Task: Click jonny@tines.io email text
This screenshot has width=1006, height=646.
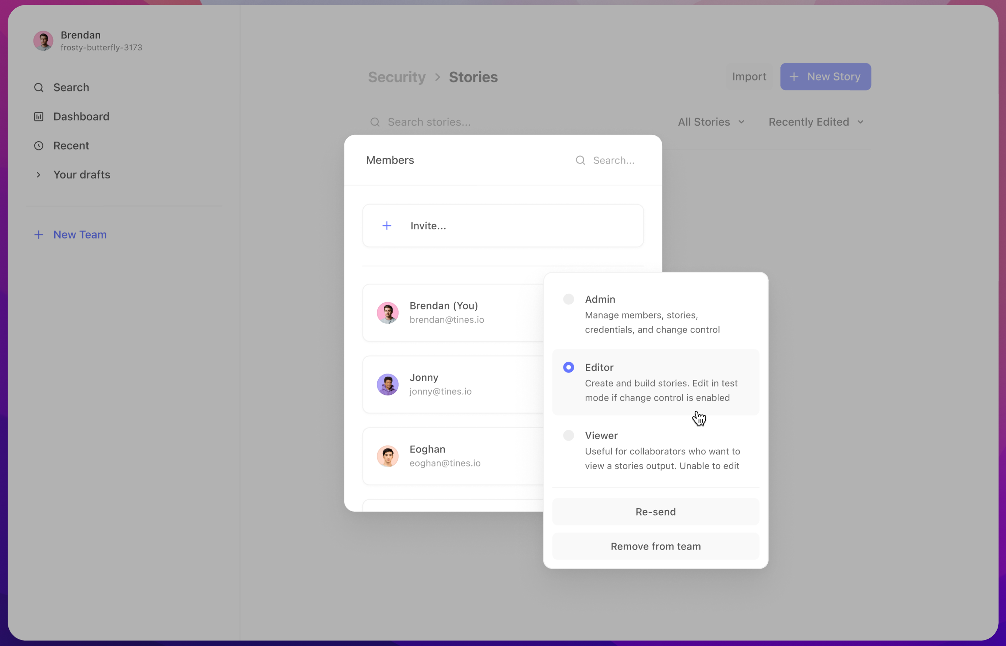Action: point(440,391)
